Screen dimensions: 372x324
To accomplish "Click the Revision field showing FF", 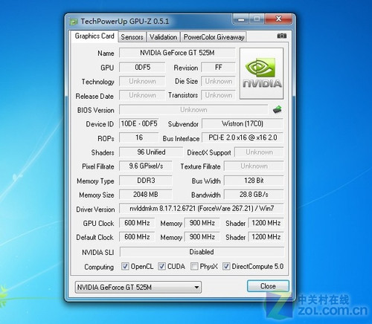I will point(218,67).
